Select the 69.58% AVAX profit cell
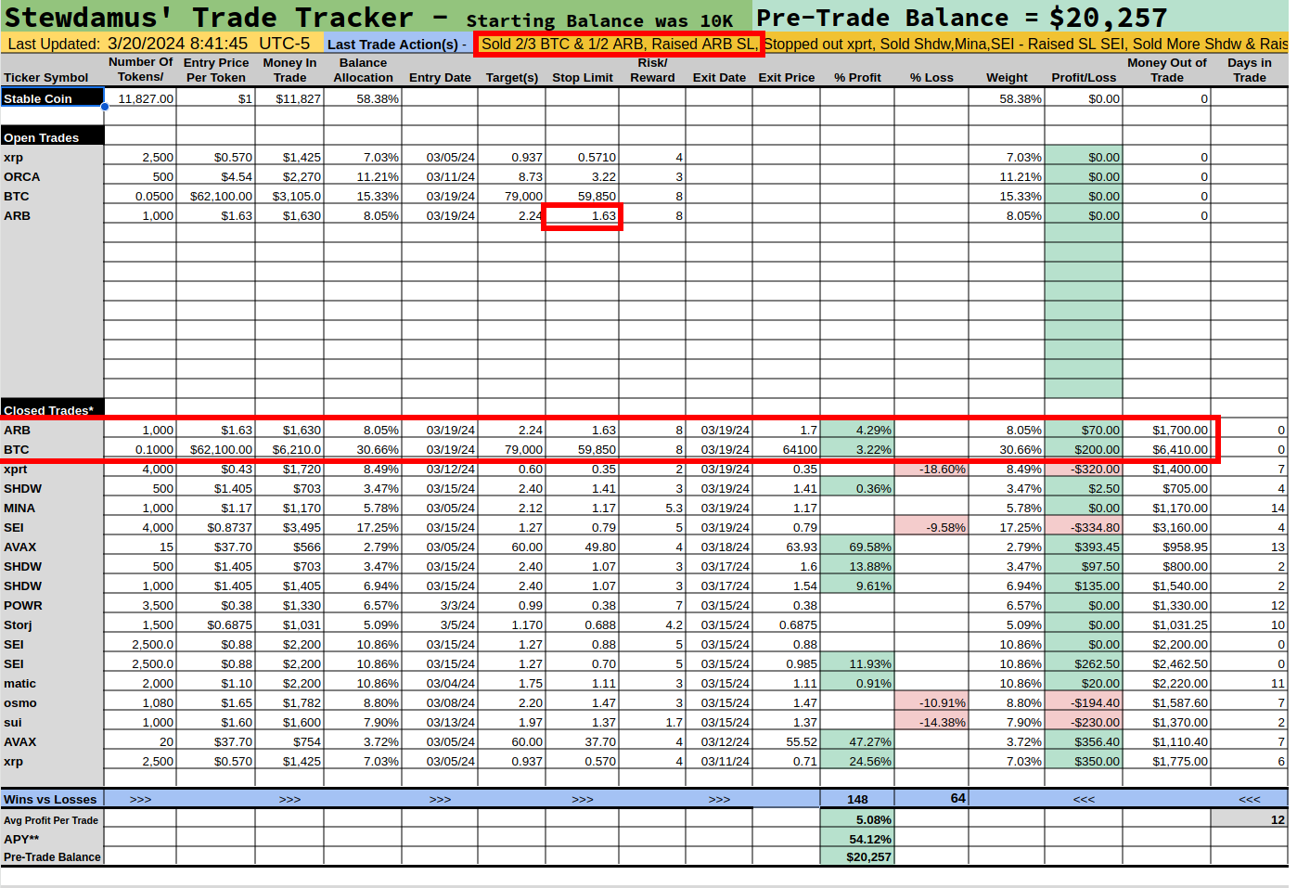1297x888 pixels. [x=857, y=547]
